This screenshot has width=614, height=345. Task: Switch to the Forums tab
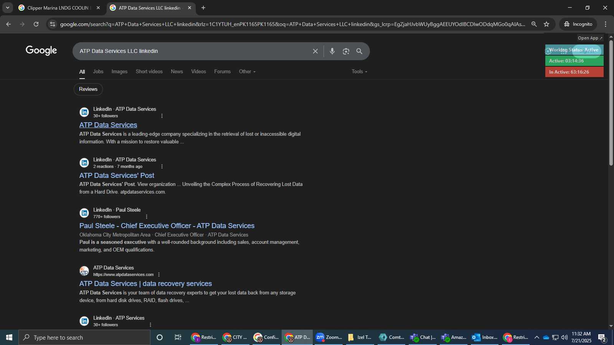click(223, 72)
